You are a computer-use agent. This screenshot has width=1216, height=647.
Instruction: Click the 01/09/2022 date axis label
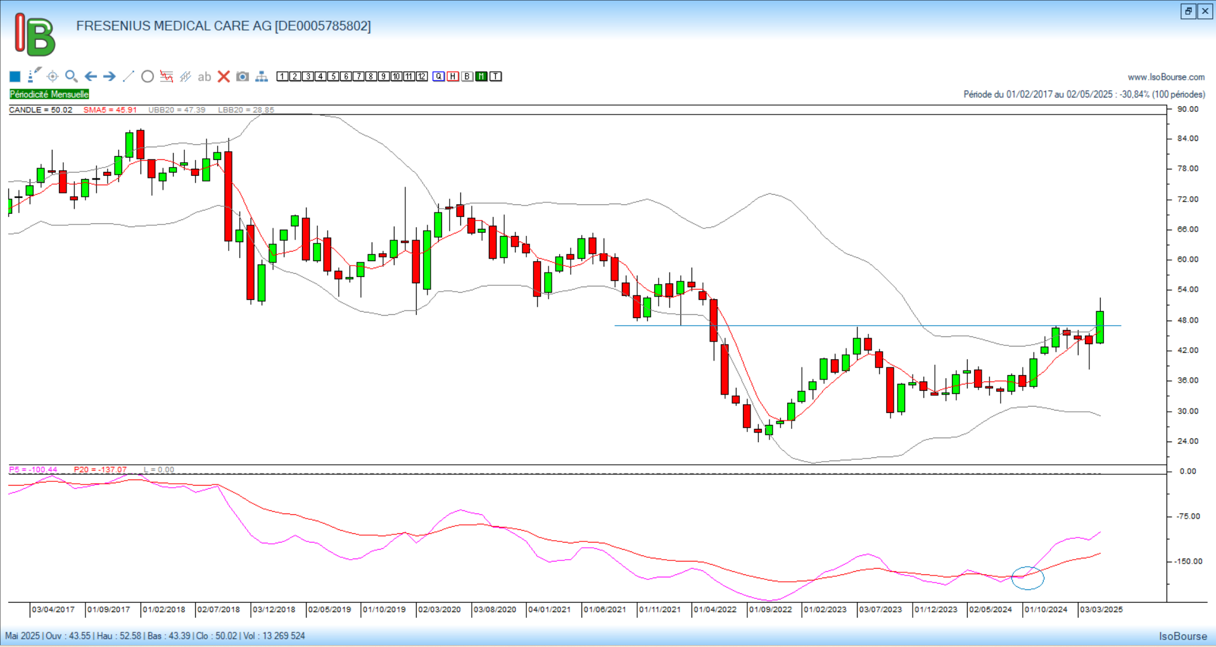(x=771, y=610)
